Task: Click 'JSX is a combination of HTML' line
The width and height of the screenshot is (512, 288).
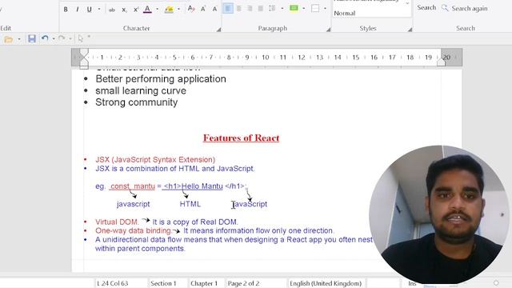Action: click(174, 169)
